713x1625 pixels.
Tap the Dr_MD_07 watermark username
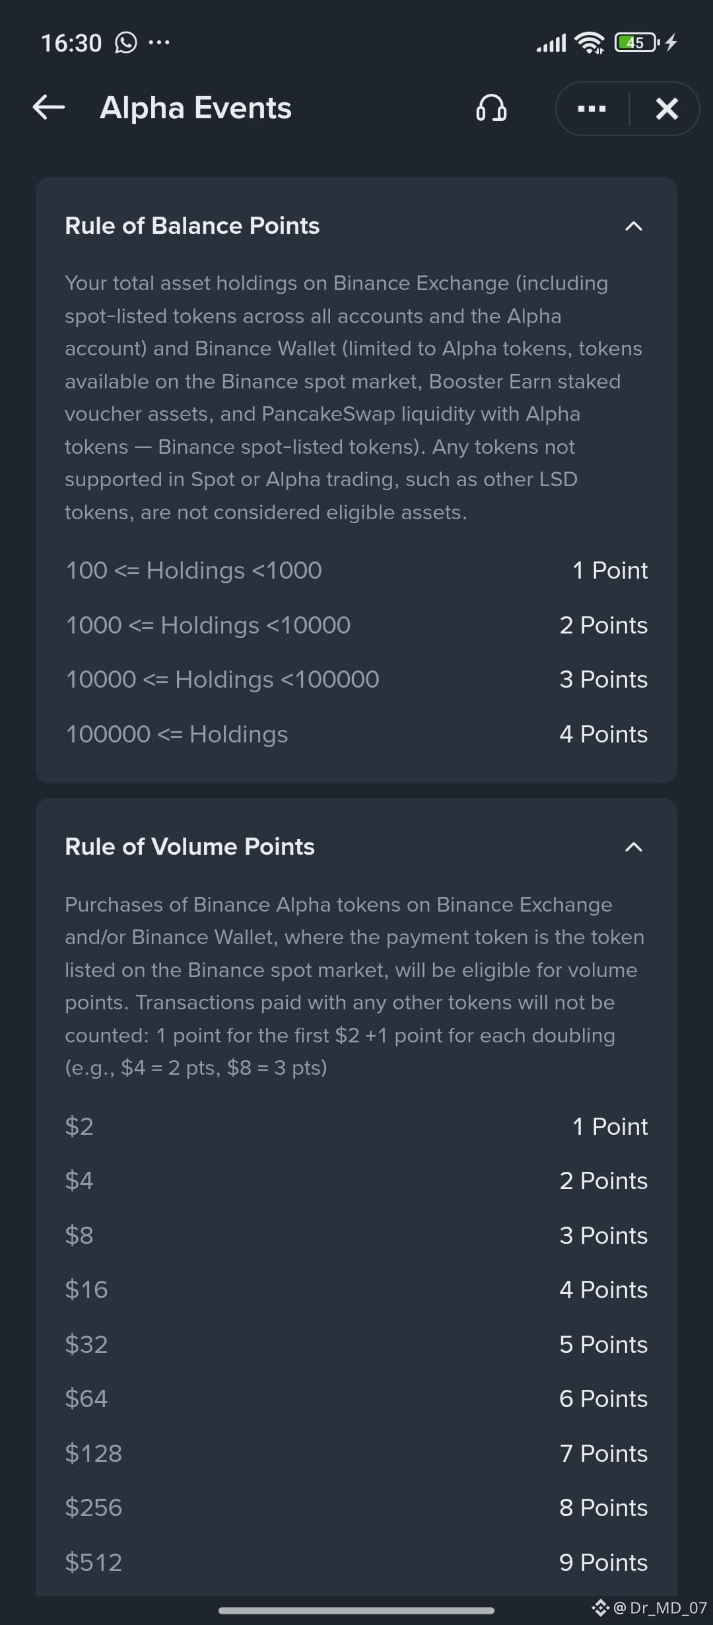point(660,1608)
